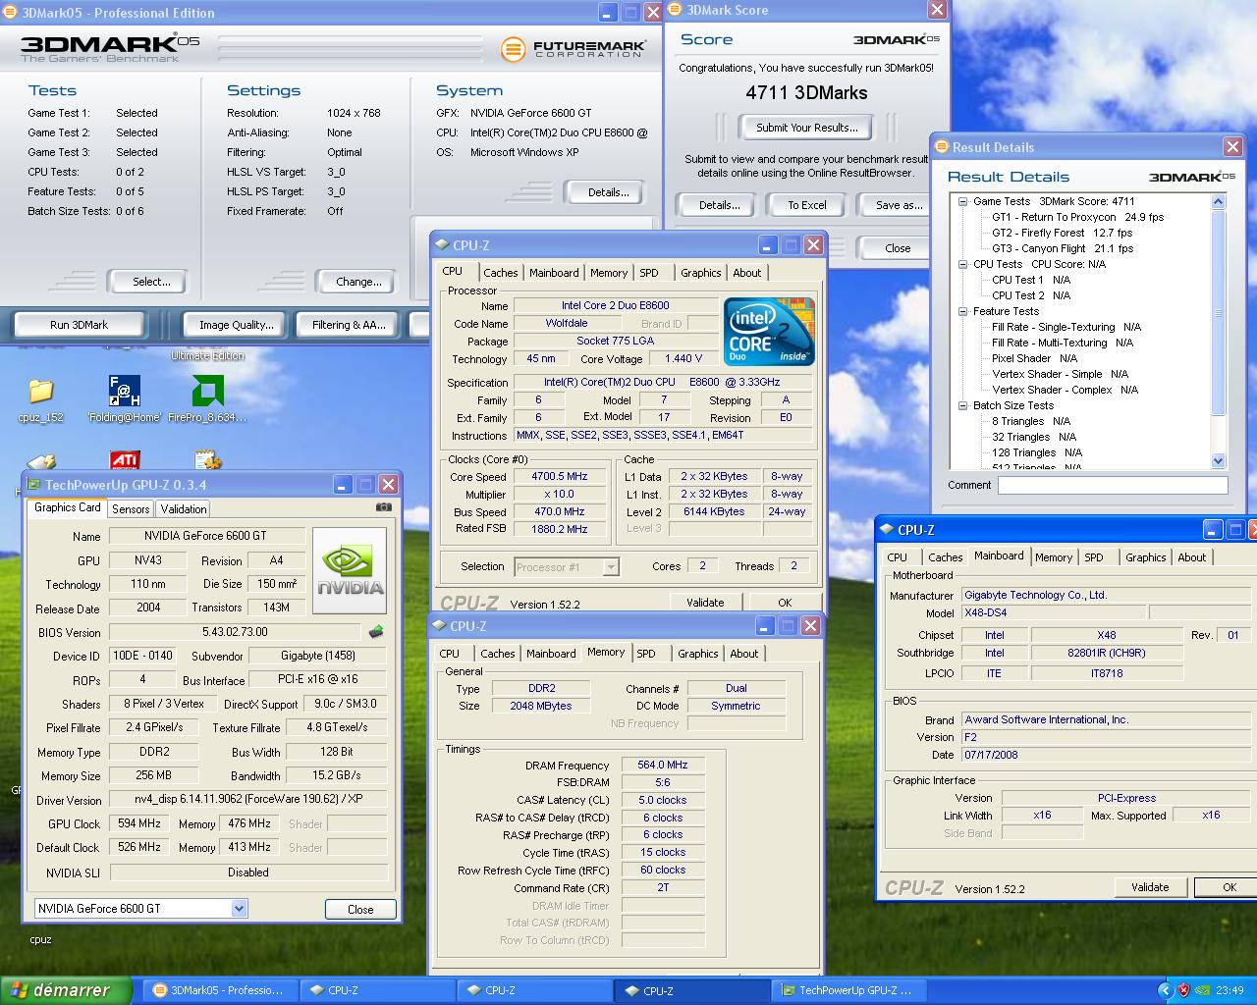Click To Excel button
The height and width of the screenshot is (1005, 1257).
pyautogui.click(x=807, y=205)
